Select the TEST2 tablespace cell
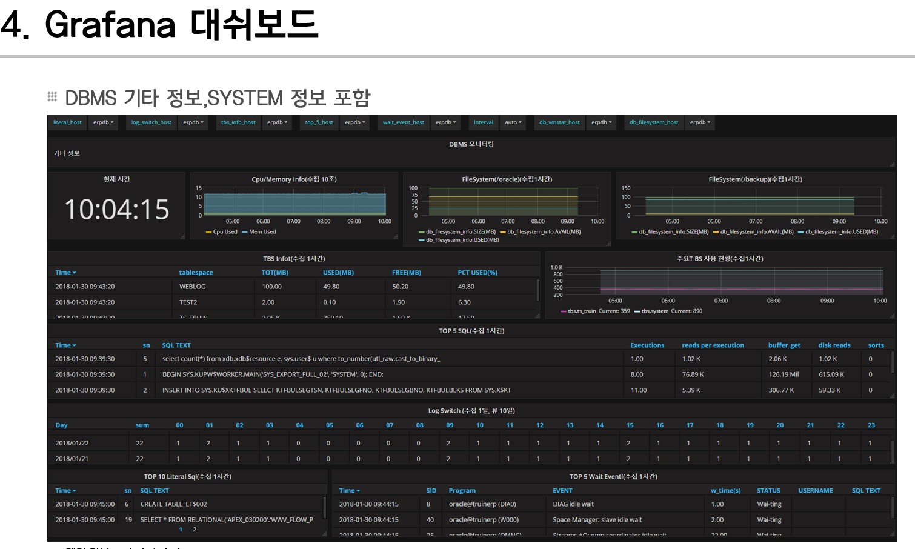This screenshot has width=915, height=549. coord(188,302)
